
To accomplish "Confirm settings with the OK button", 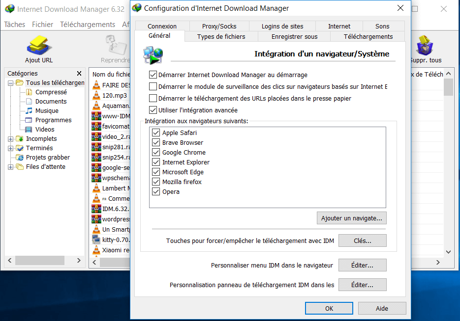I will coord(329,308).
